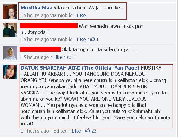
Task: Click thumbs-up icon on 'tergoda i' comment
Action: point(92,39)
